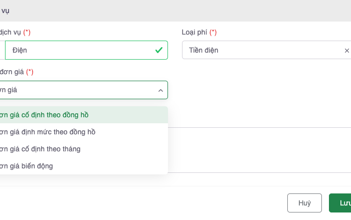The width and height of the screenshot is (351, 220).
Task: Click the red asterisk beside đơn giá label
Action: pyautogui.click(x=30, y=72)
